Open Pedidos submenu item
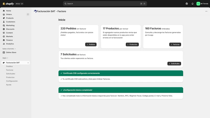 (9, 66)
